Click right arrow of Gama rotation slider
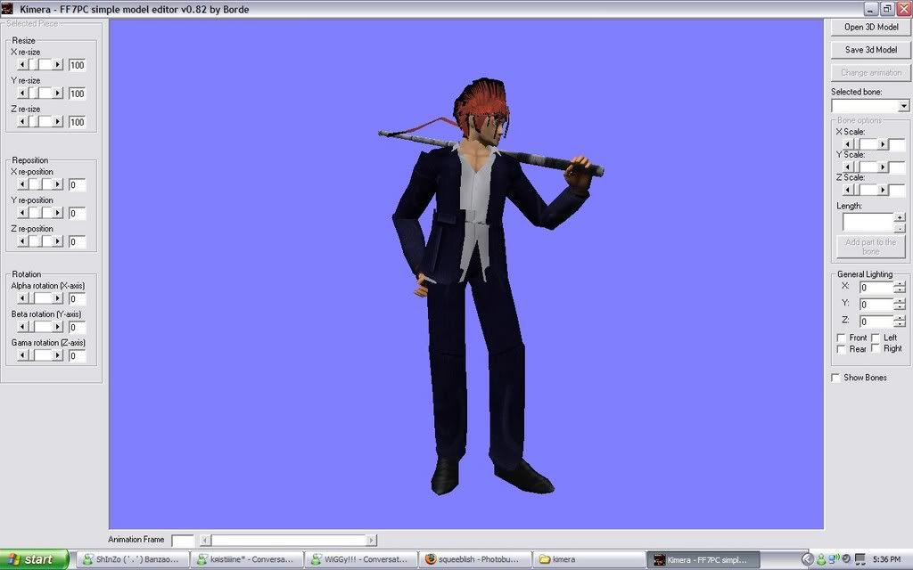The image size is (913, 570). coord(57,355)
